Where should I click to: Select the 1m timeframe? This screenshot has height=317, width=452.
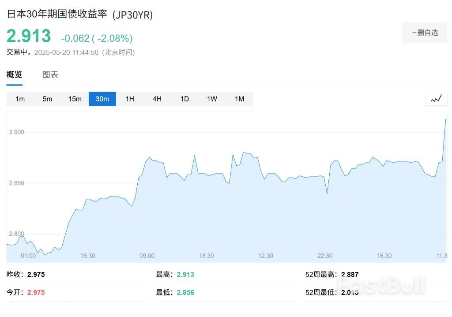point(20,99)
